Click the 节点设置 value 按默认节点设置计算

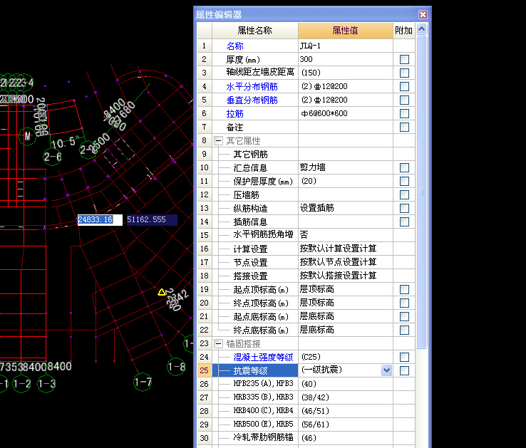(x=345, y=262)
